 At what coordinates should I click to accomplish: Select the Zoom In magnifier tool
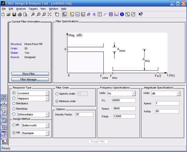(x=33, y=15)
